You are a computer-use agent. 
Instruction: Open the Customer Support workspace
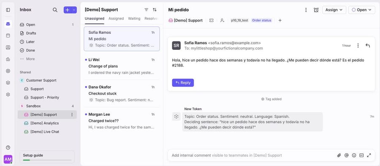pyautogui.click(x=47, y=80)
